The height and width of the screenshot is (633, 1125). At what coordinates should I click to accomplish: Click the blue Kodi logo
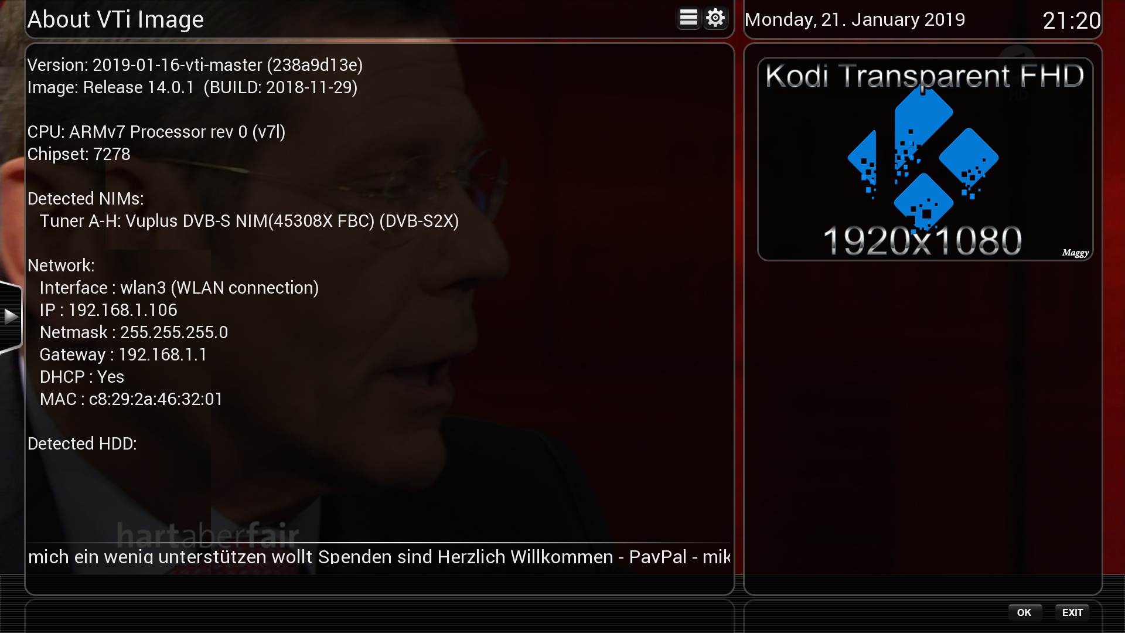pyautogui.click(x=923, y=157)
